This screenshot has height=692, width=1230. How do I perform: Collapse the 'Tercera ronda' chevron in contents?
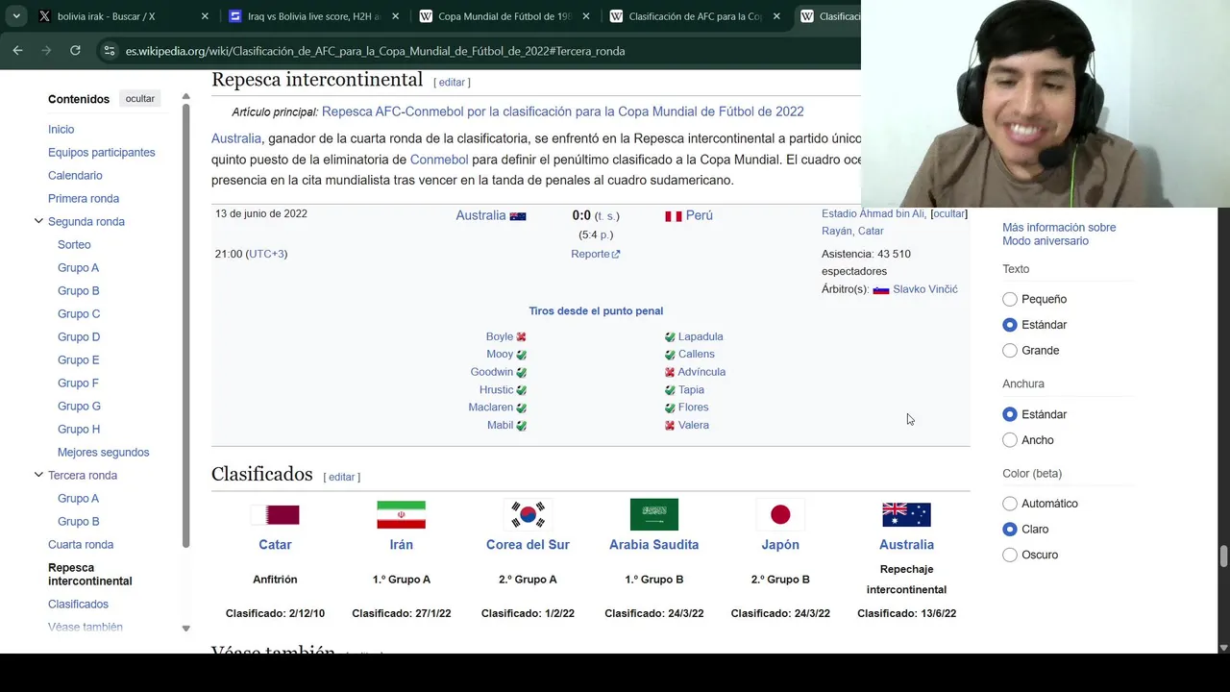pyautogui.click(x=38, y=475)
